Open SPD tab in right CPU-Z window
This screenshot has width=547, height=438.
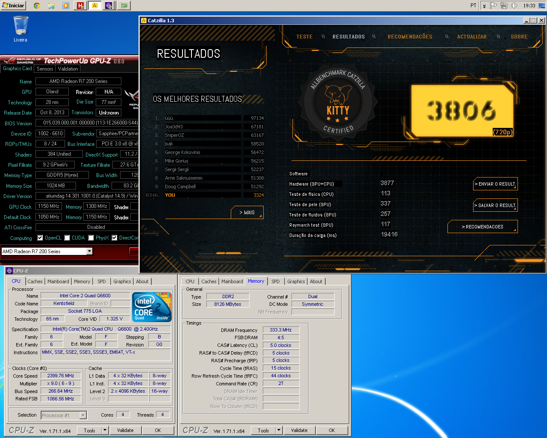(276, 281)
